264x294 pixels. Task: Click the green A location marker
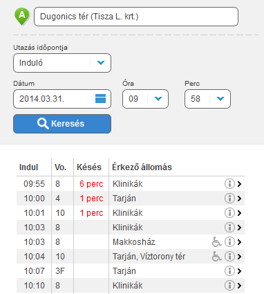[x=22, y=17]
